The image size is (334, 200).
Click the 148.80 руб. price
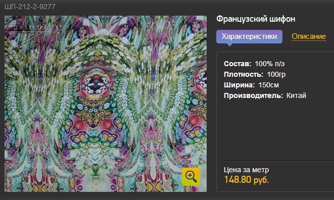[247, 180]
